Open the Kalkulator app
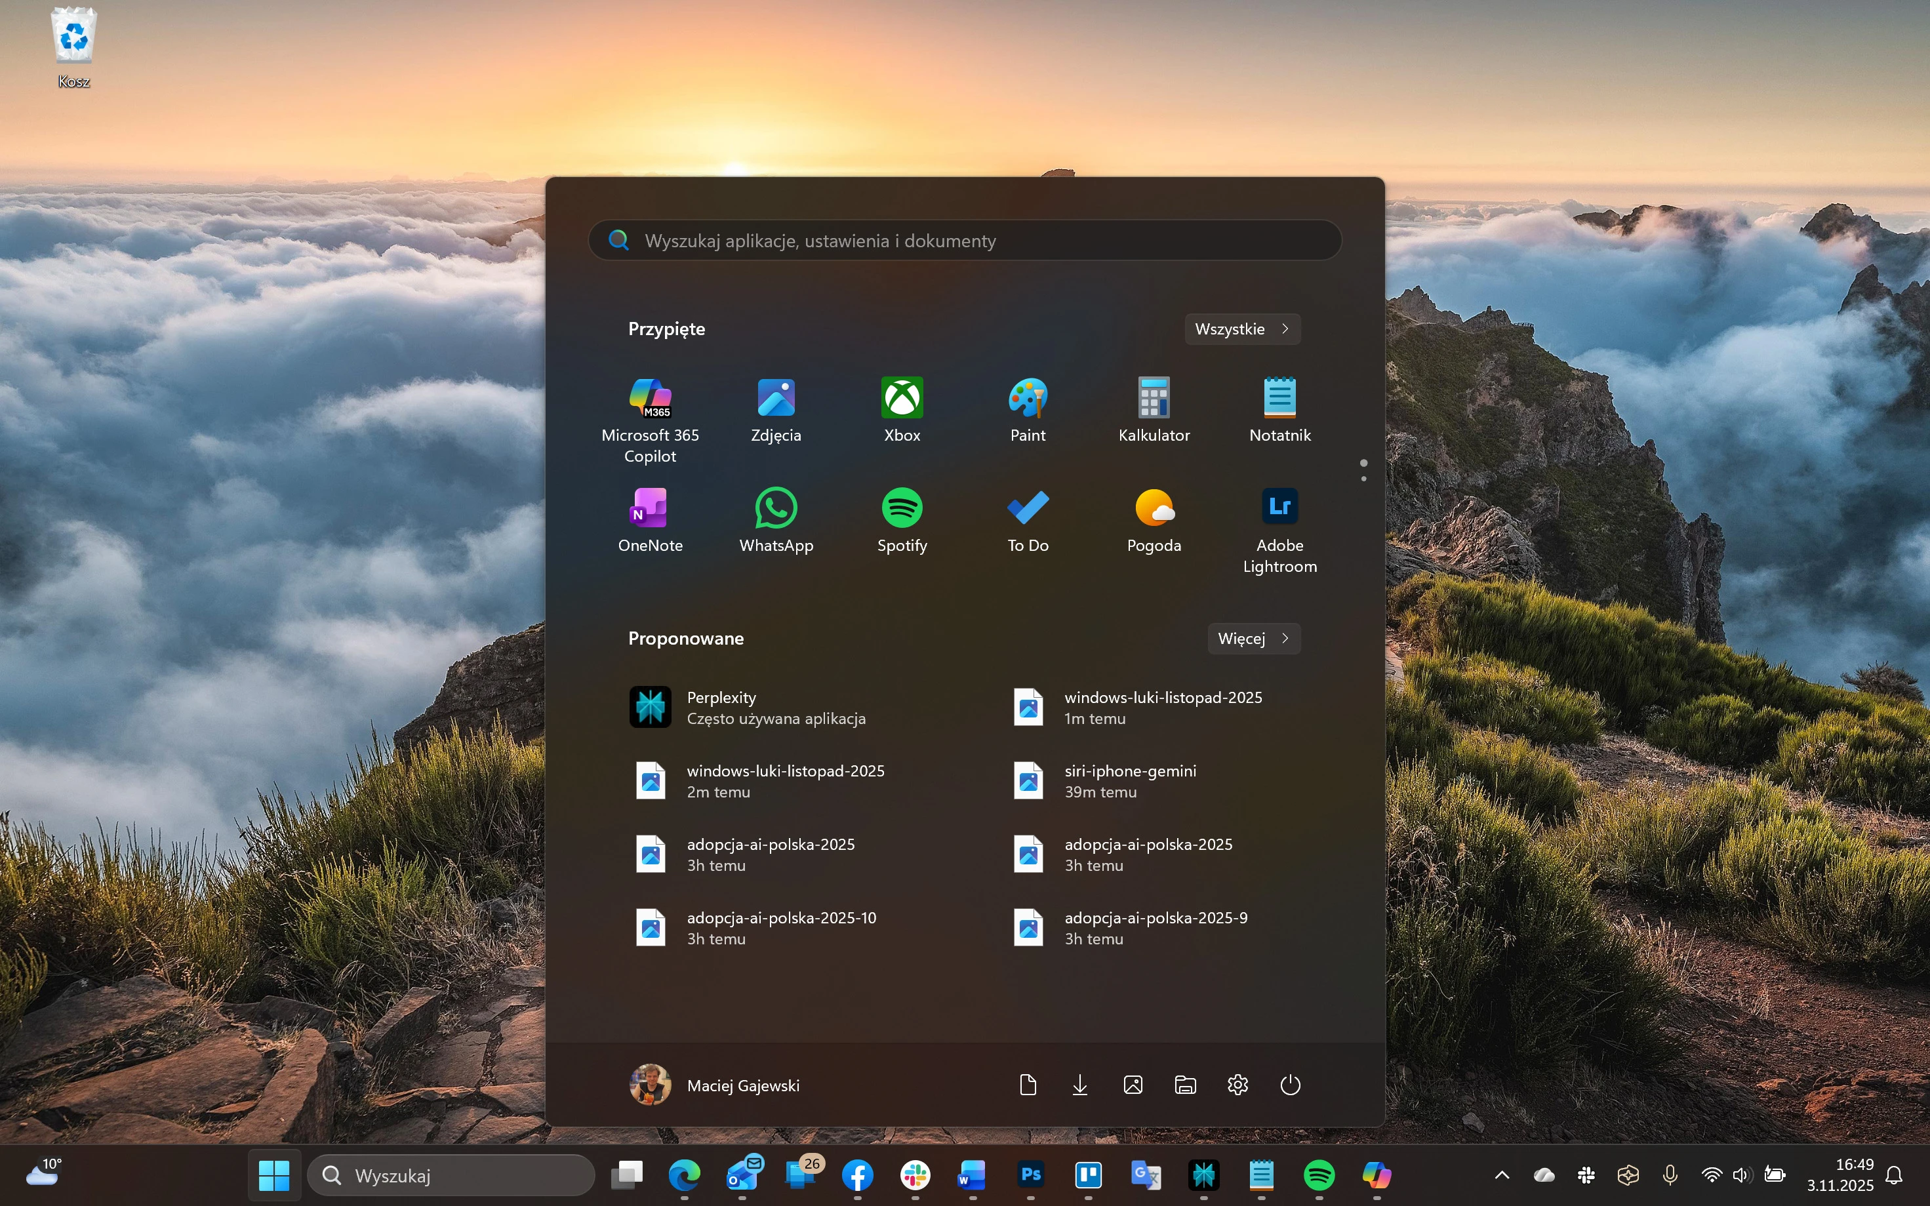Screen dimensions: 1930x1206 click(1154, 399)
